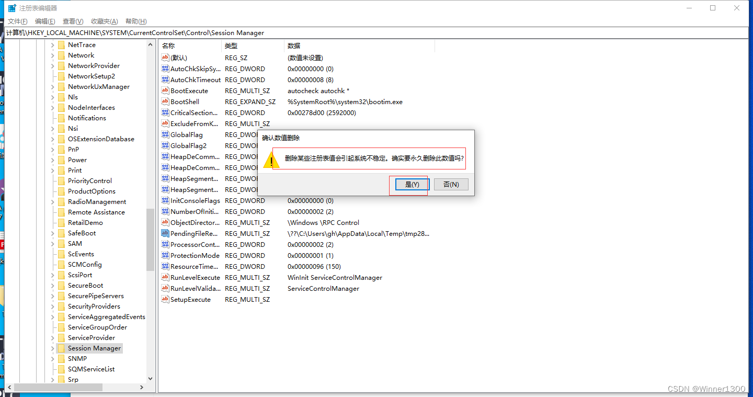The height and width of the screenshot is (397, 753).
Task: Sort values by 名称 column header
Action: tap(190, 46)
